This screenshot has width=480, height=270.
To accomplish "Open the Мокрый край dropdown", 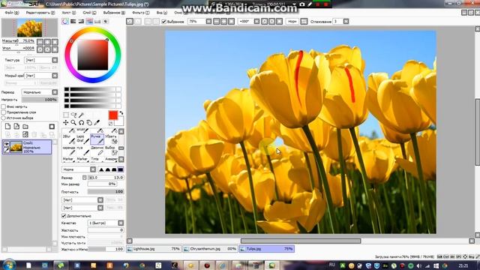I will [x=41, y=75].
